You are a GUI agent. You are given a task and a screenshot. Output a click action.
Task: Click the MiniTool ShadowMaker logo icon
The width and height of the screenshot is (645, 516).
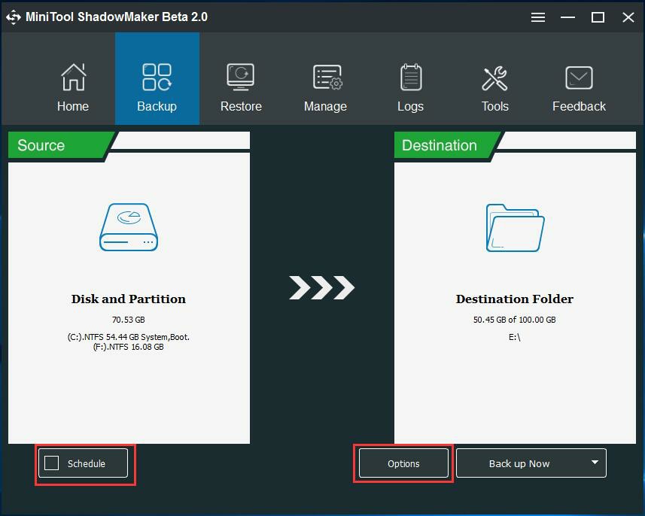[13, 17]
